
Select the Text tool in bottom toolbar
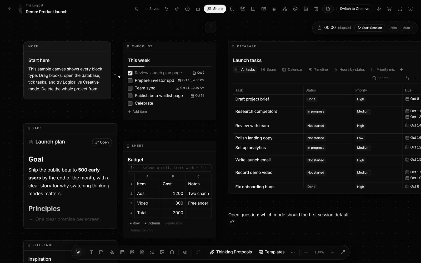91,252
